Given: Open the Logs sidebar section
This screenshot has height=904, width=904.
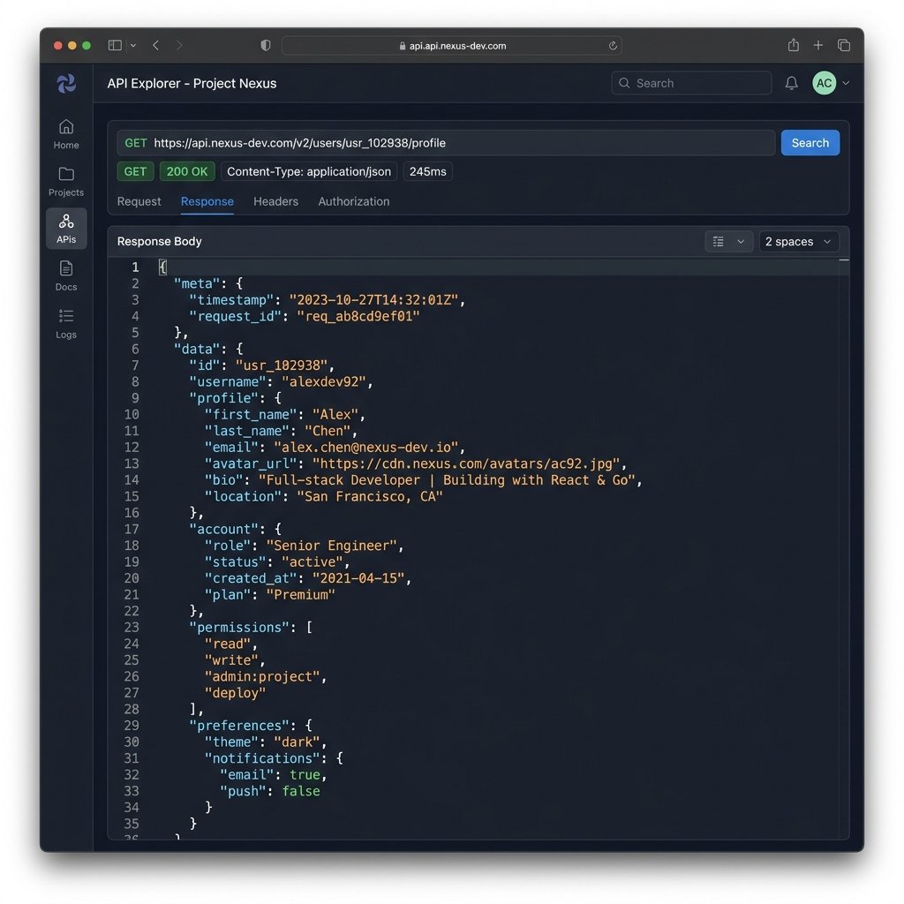Looking at the screenshot, I should click(x=66, y=323).
